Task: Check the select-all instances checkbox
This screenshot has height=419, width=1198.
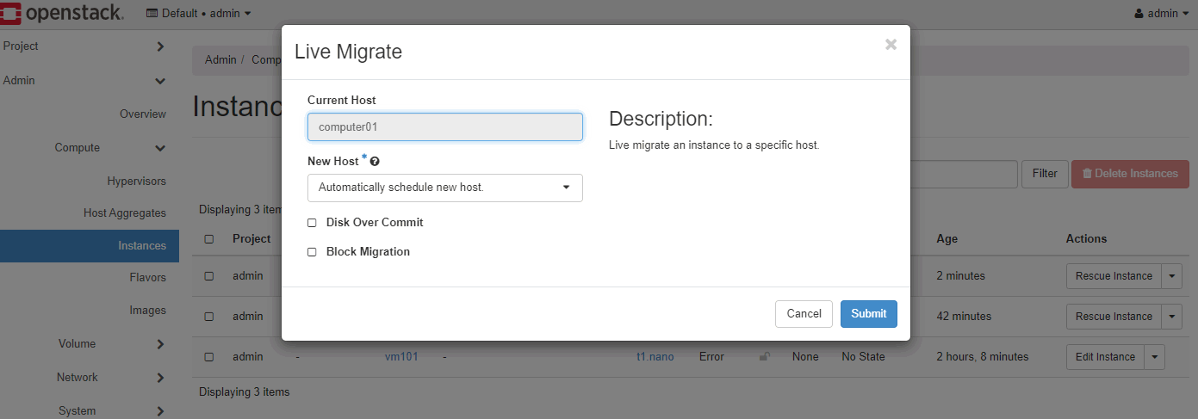Action: pos(209,239)
